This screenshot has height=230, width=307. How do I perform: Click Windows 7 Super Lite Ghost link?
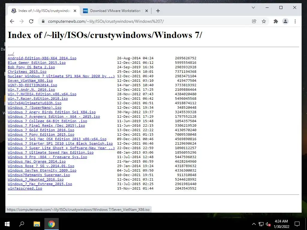61,148
